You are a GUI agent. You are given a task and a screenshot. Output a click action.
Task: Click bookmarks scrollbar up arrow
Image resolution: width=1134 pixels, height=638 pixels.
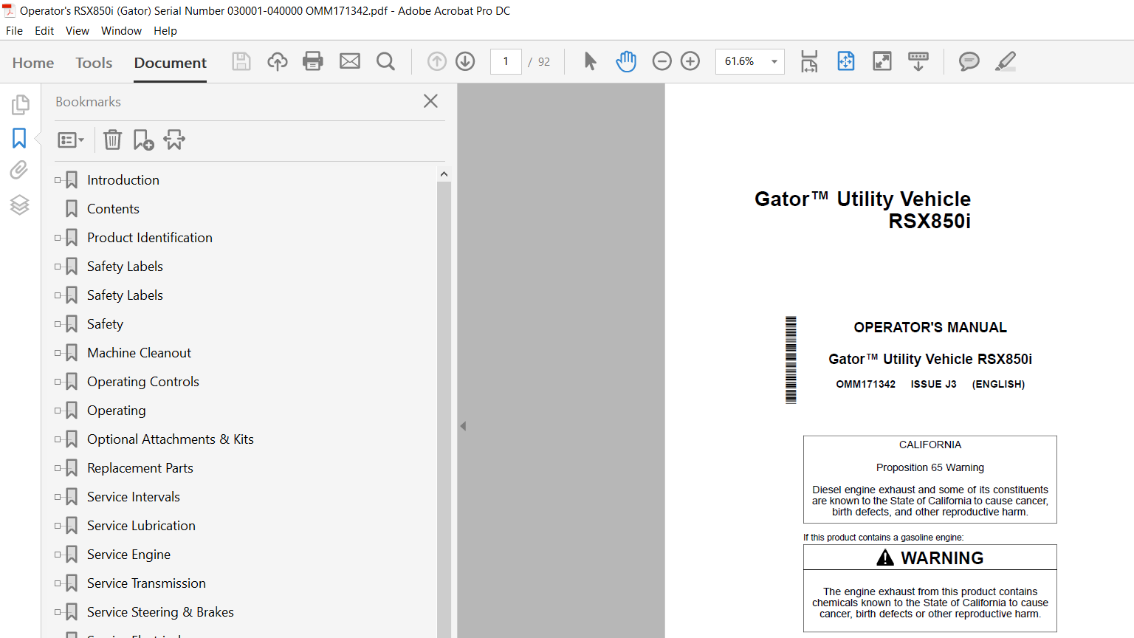444,174
